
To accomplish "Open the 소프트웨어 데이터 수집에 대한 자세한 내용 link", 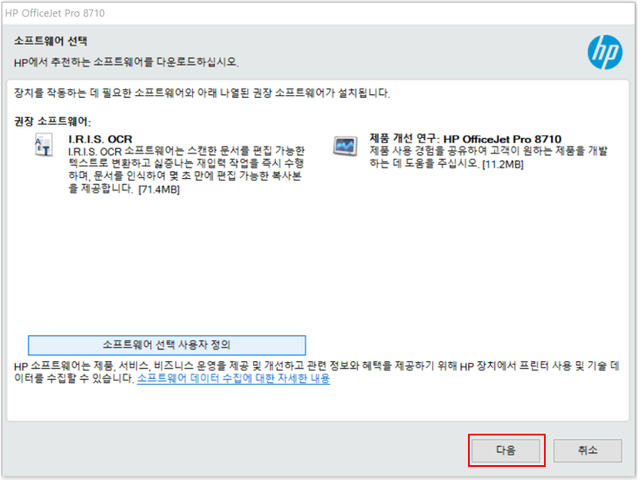I will click(x=233, y=379).
